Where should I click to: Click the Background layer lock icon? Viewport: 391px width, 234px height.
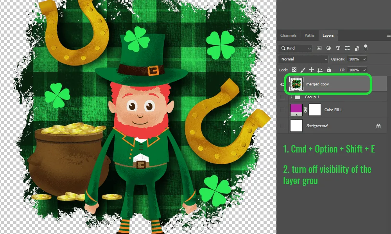click(x=378, y=126)
